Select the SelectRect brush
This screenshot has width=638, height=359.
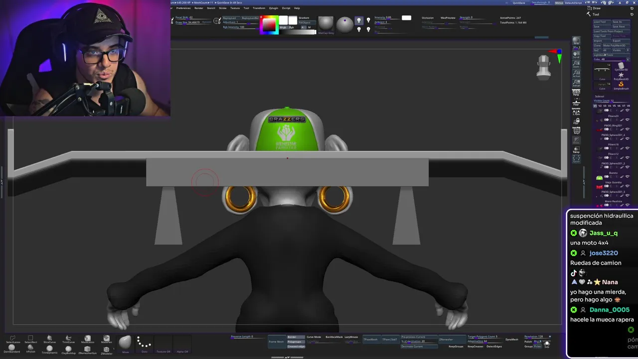click(x=30, y=339)
